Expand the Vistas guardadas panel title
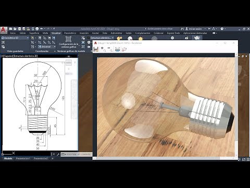Screen dimensions: 250x188 pyautogui.click(x=15, y=51)
